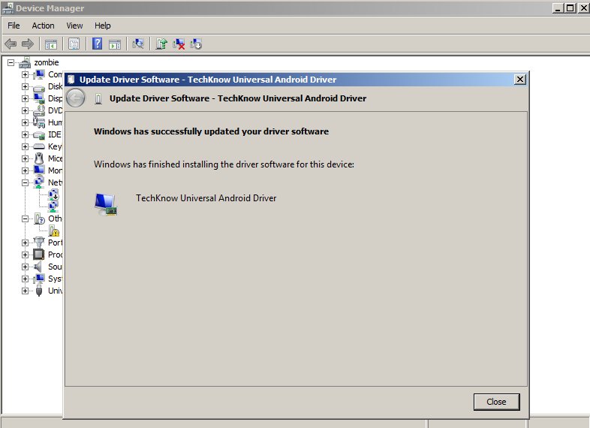
Task: Toggle the action pane toolbar icon
Action: tap(115, 44)
